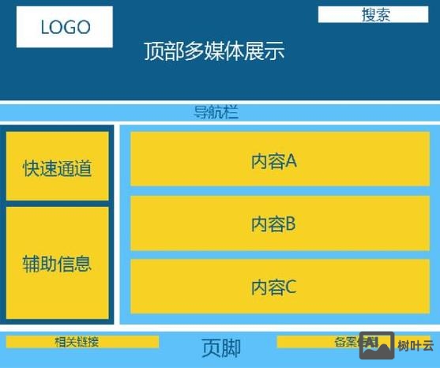Image resolution: width=440 pixels, height=368 pixels.
Task: Click the LOGO box
Action: [x=65, y=27]
